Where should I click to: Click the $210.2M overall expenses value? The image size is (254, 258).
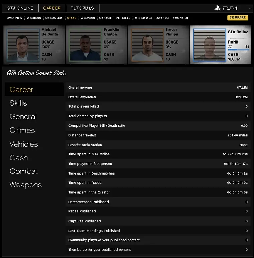pos(241,97)
